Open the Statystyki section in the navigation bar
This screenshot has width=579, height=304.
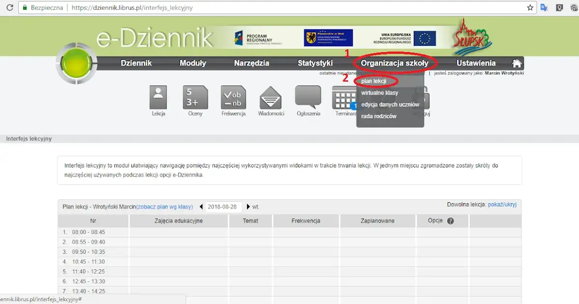315,63
